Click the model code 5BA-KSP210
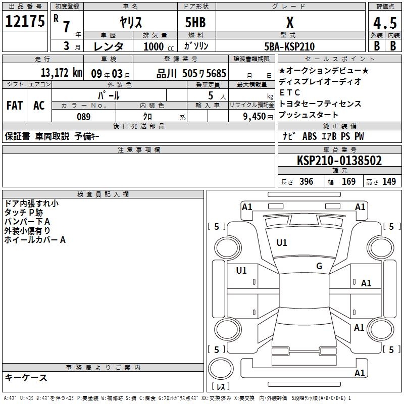 (x=289, y=46)
